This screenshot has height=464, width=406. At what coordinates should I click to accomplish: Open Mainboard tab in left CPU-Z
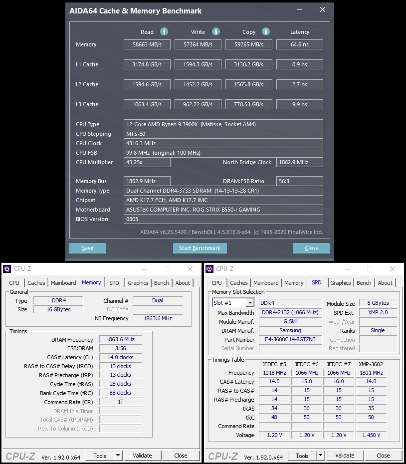point(63,283)
